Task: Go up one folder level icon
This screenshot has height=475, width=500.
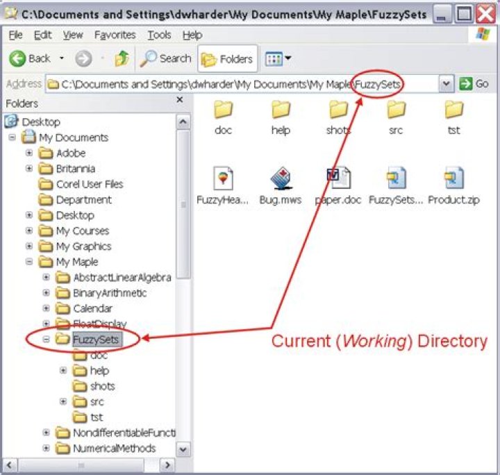Action: 122,58
